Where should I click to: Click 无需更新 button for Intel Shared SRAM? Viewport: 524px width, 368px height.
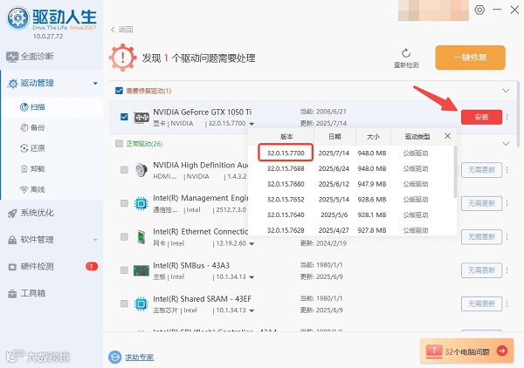tap(481, 303)
